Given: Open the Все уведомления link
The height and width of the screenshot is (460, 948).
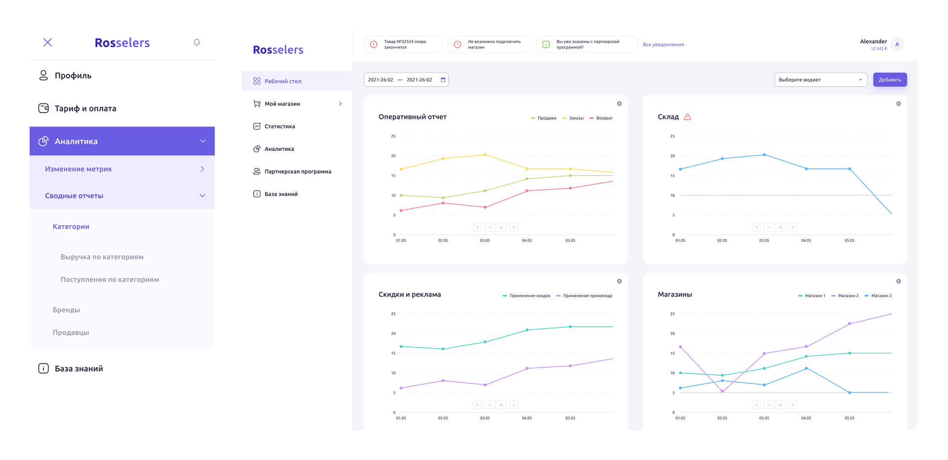Looking at the screenshot, I should 663,45.
